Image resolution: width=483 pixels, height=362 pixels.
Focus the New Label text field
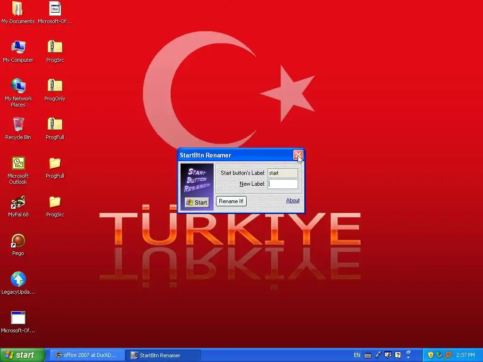(x=283, y=184)
